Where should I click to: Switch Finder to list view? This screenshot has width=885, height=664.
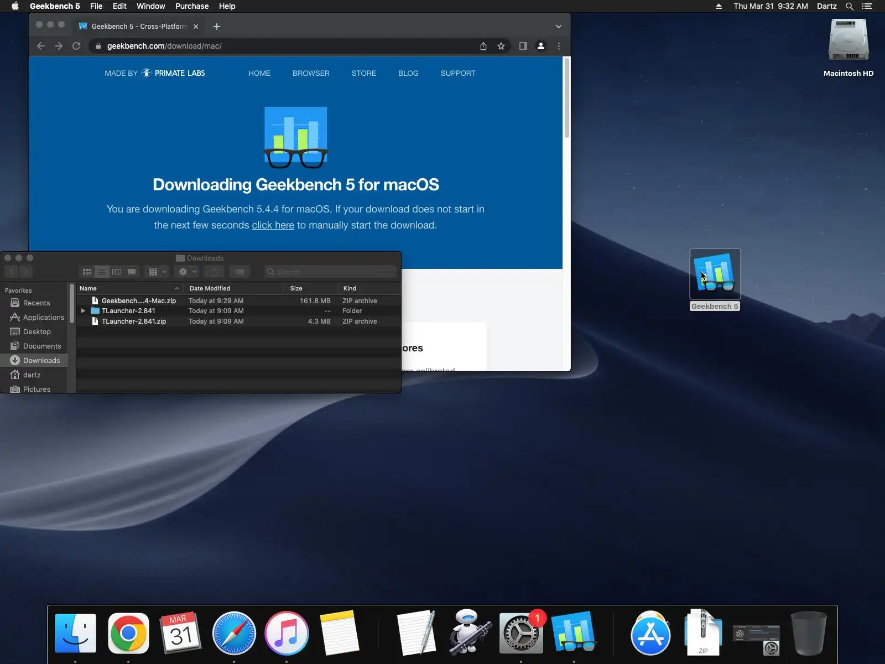tap(102, 272)
